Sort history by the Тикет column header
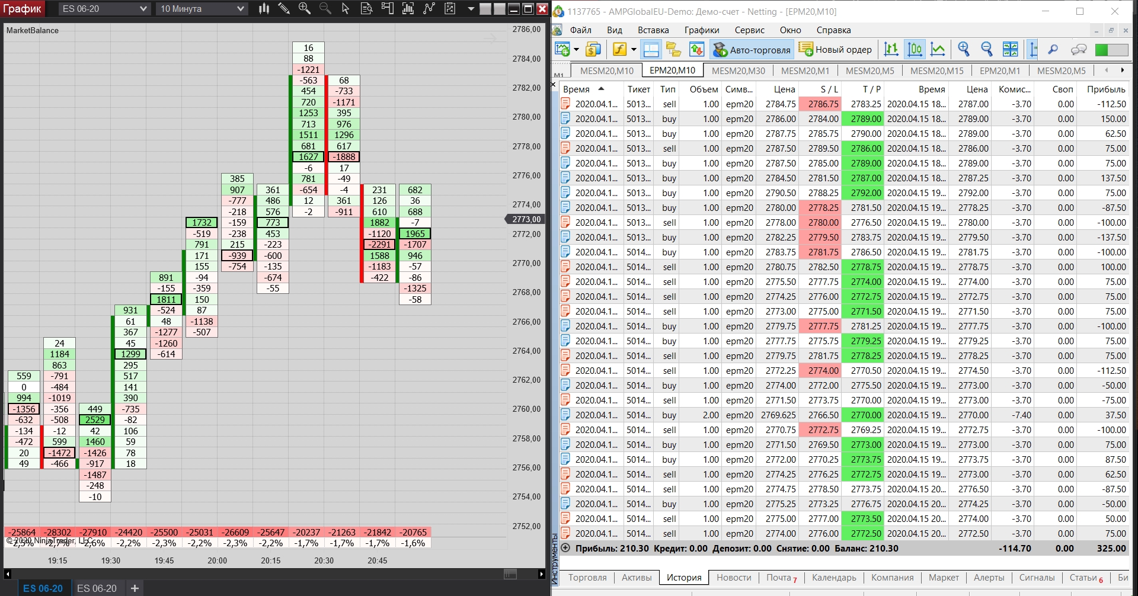 coord(638,89)
